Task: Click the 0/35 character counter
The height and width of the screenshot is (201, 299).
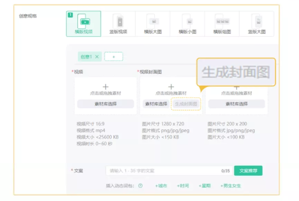Action: [x=225, y=171]
